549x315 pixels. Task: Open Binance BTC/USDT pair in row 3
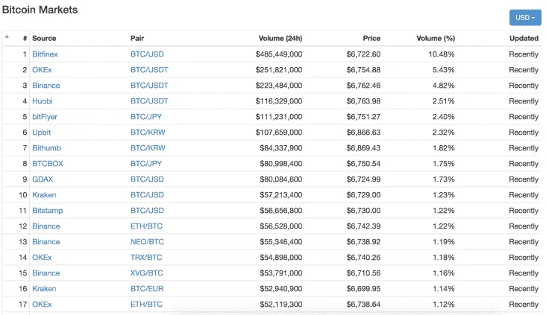click(149, 86)
